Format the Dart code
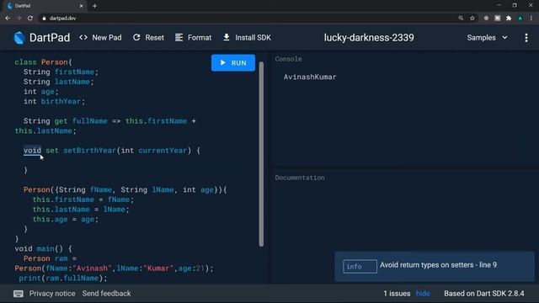This screenshot has width=539, height=303. [x=193, y=38]
